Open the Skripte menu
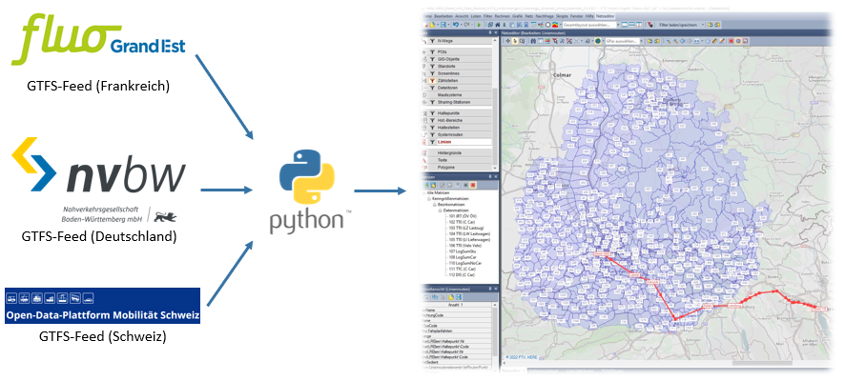The height and width of the screenshot is (381, 845). pos(564,16)
